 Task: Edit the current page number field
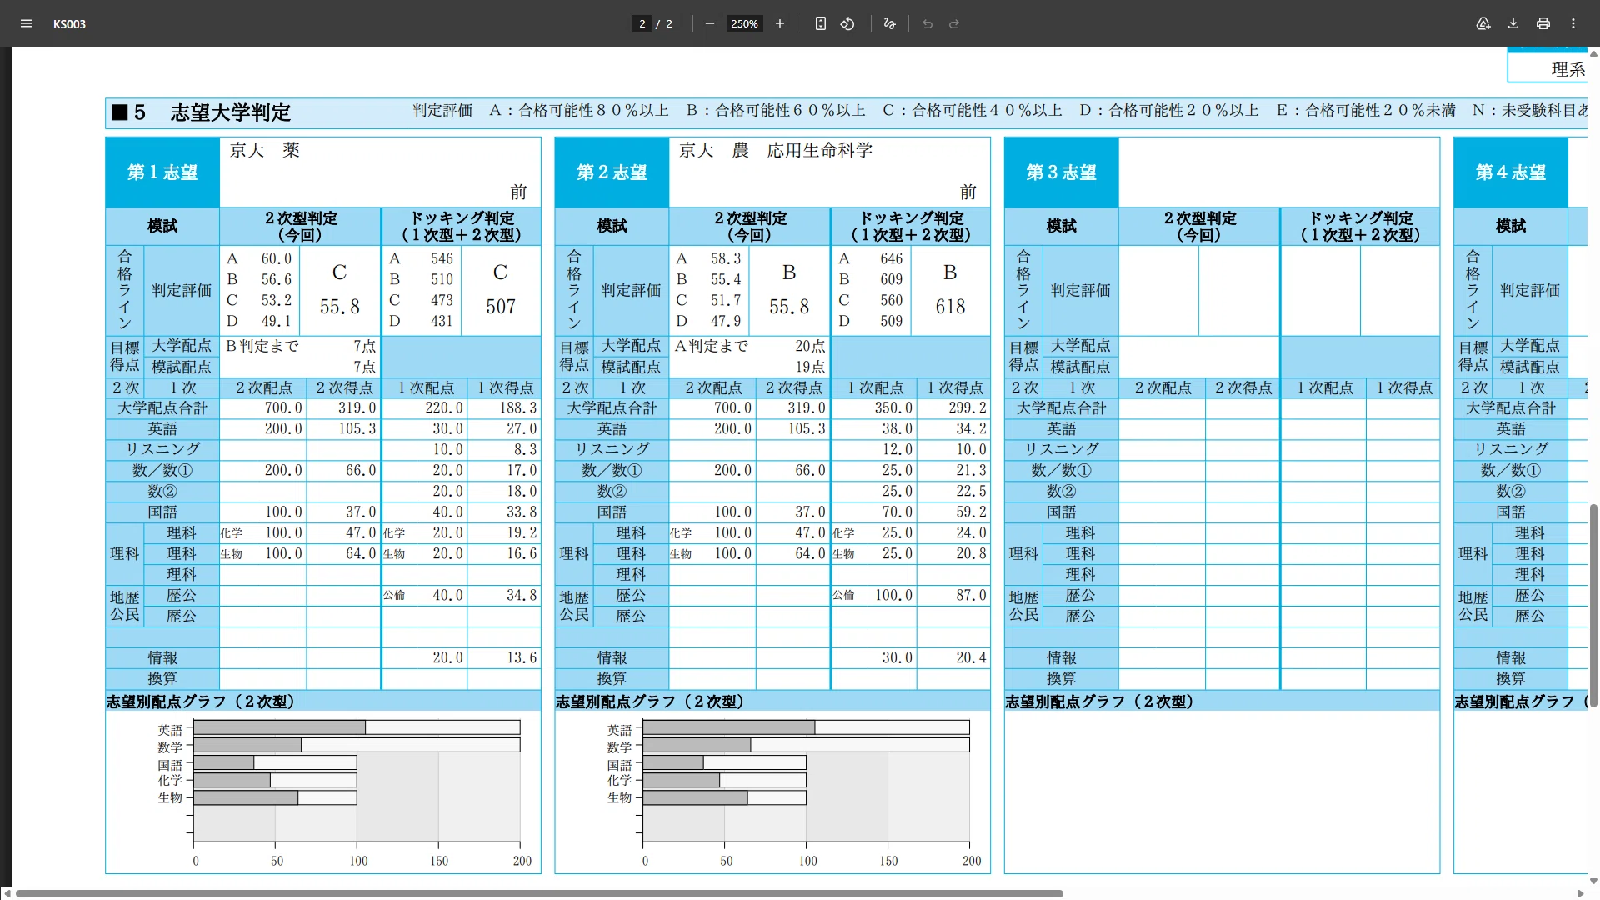642,23
